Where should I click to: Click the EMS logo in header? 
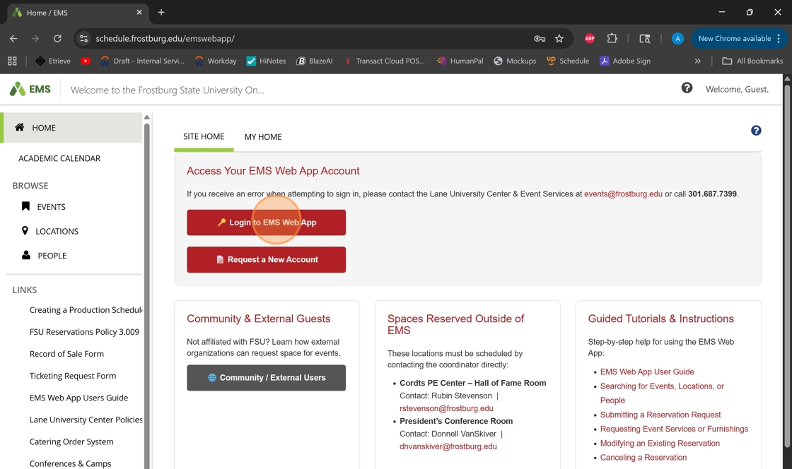tap(30, 89)
